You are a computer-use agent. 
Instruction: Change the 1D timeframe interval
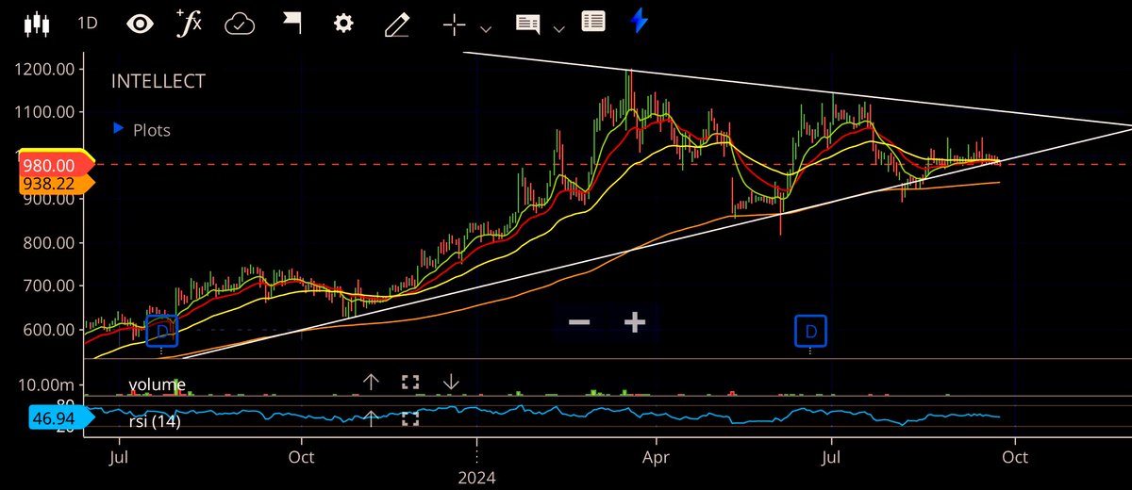87,24
